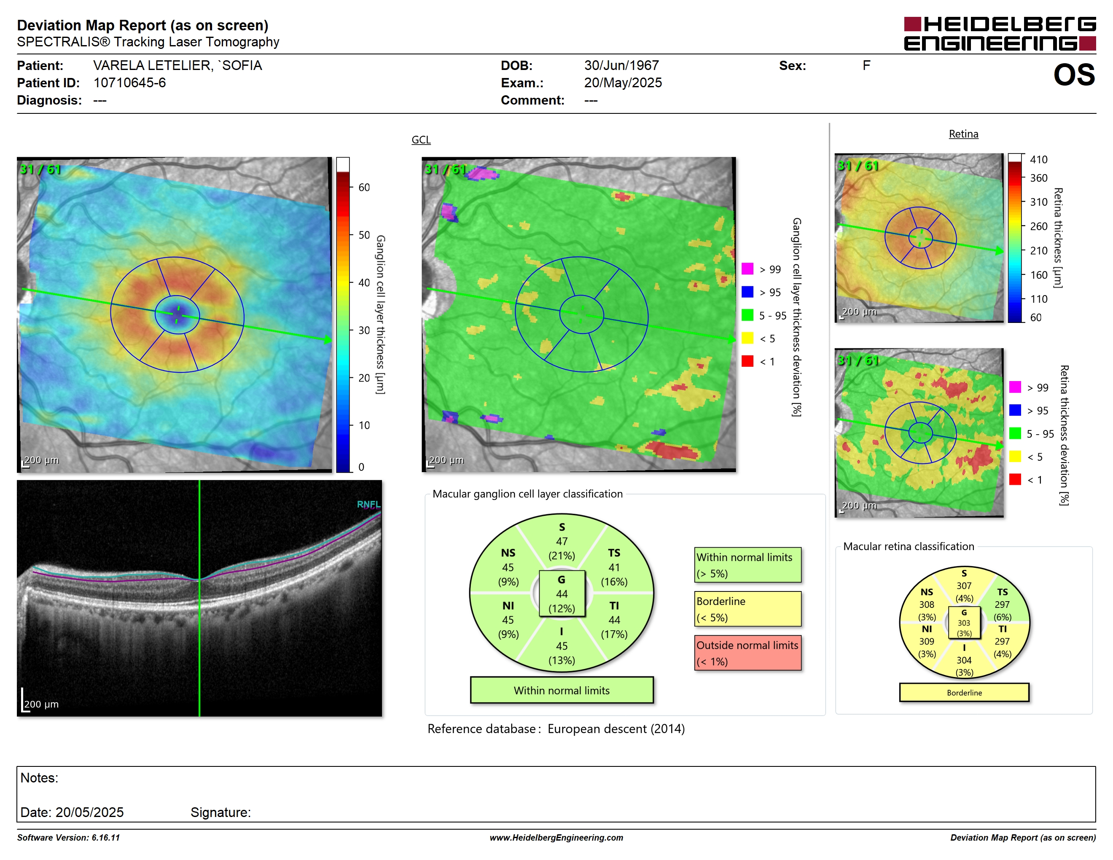Click the yellow < 5 swatch in GCL legend

pyautogui.click(x=747, y=338)
